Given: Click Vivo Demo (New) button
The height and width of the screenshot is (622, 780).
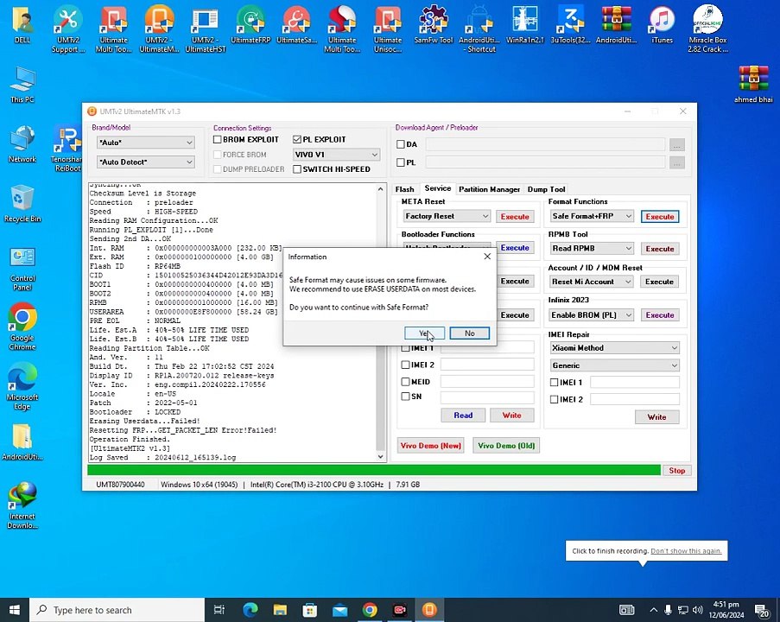Looking at the screenshot, I should 431,446.
